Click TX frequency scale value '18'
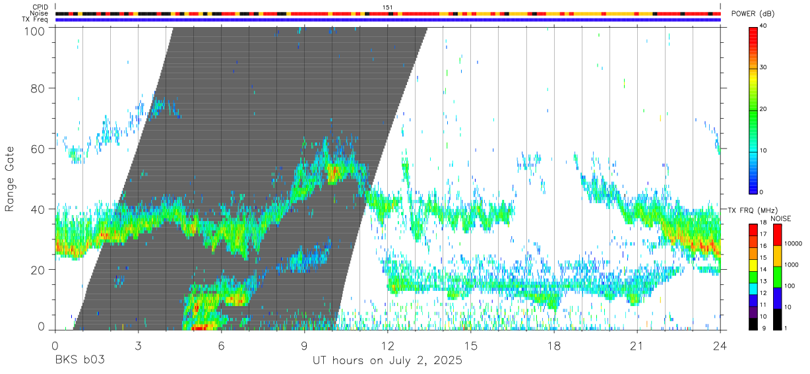 (x=763, y=224)
